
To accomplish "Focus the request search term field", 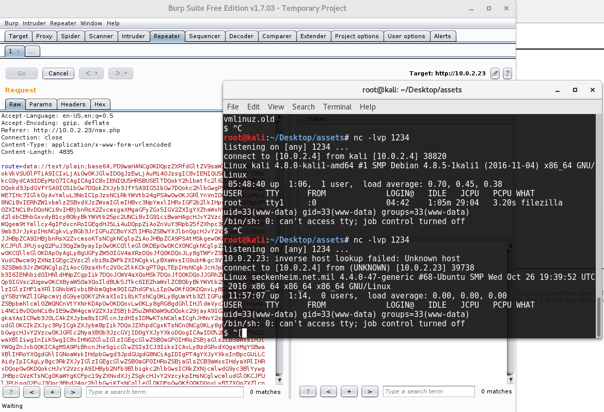I will pos(165,392).
